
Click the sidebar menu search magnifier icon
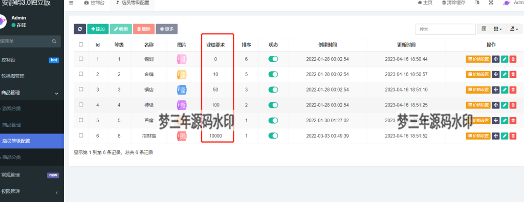click(54, 41)
